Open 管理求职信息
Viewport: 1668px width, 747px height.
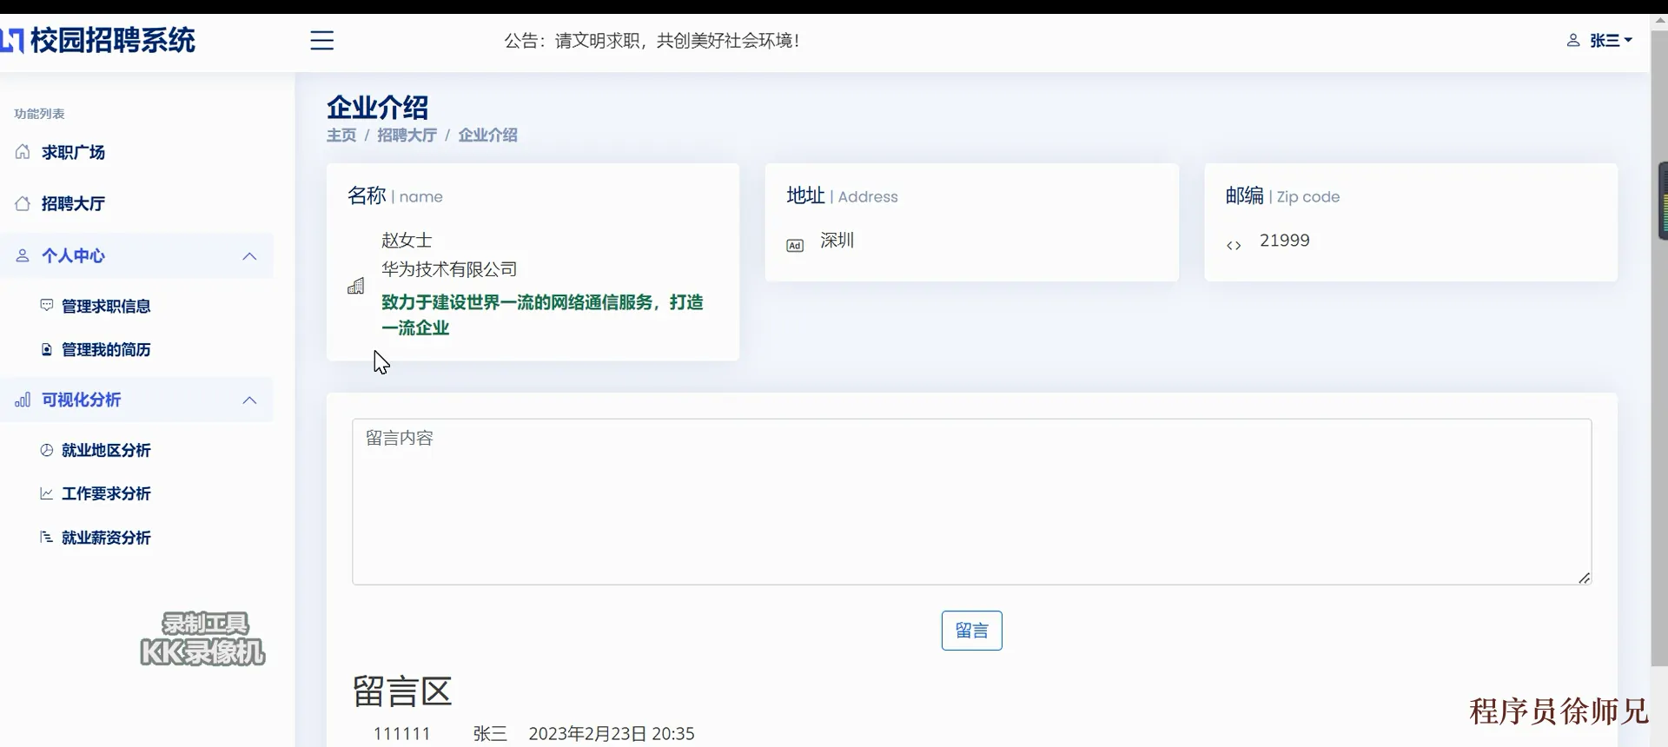click(x=106, y=307)
